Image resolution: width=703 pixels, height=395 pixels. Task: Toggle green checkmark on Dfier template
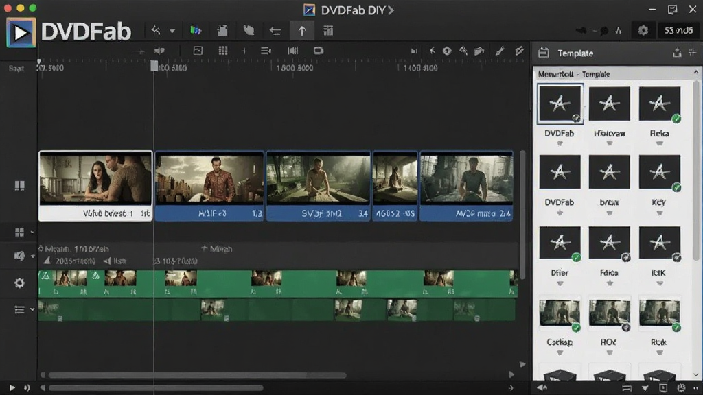(x=576, y=258)
